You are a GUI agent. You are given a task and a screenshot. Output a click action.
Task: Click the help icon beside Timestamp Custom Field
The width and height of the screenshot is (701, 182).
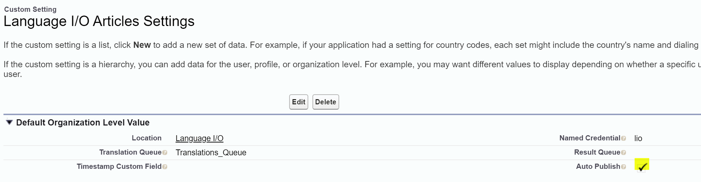coord(165,167)
